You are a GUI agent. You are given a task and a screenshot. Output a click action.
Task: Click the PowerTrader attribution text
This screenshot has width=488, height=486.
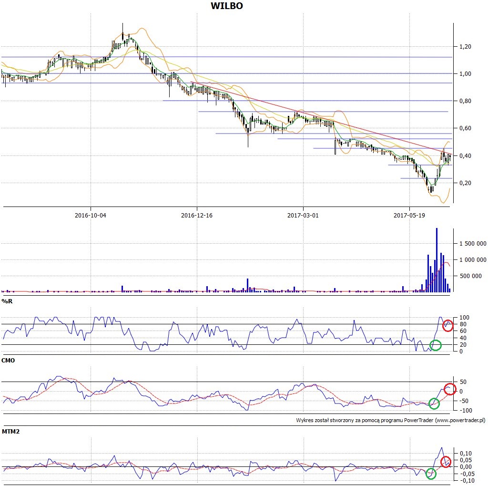point(391,420)
